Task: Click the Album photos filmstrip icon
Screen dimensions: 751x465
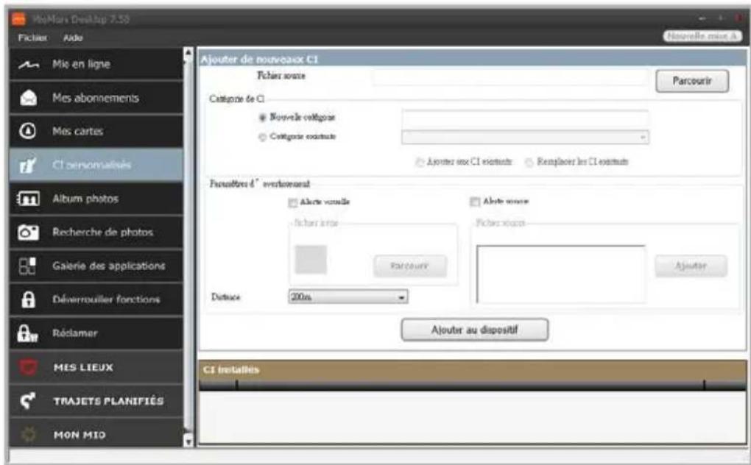Action: pyautogui.click(x=28, y=198)
